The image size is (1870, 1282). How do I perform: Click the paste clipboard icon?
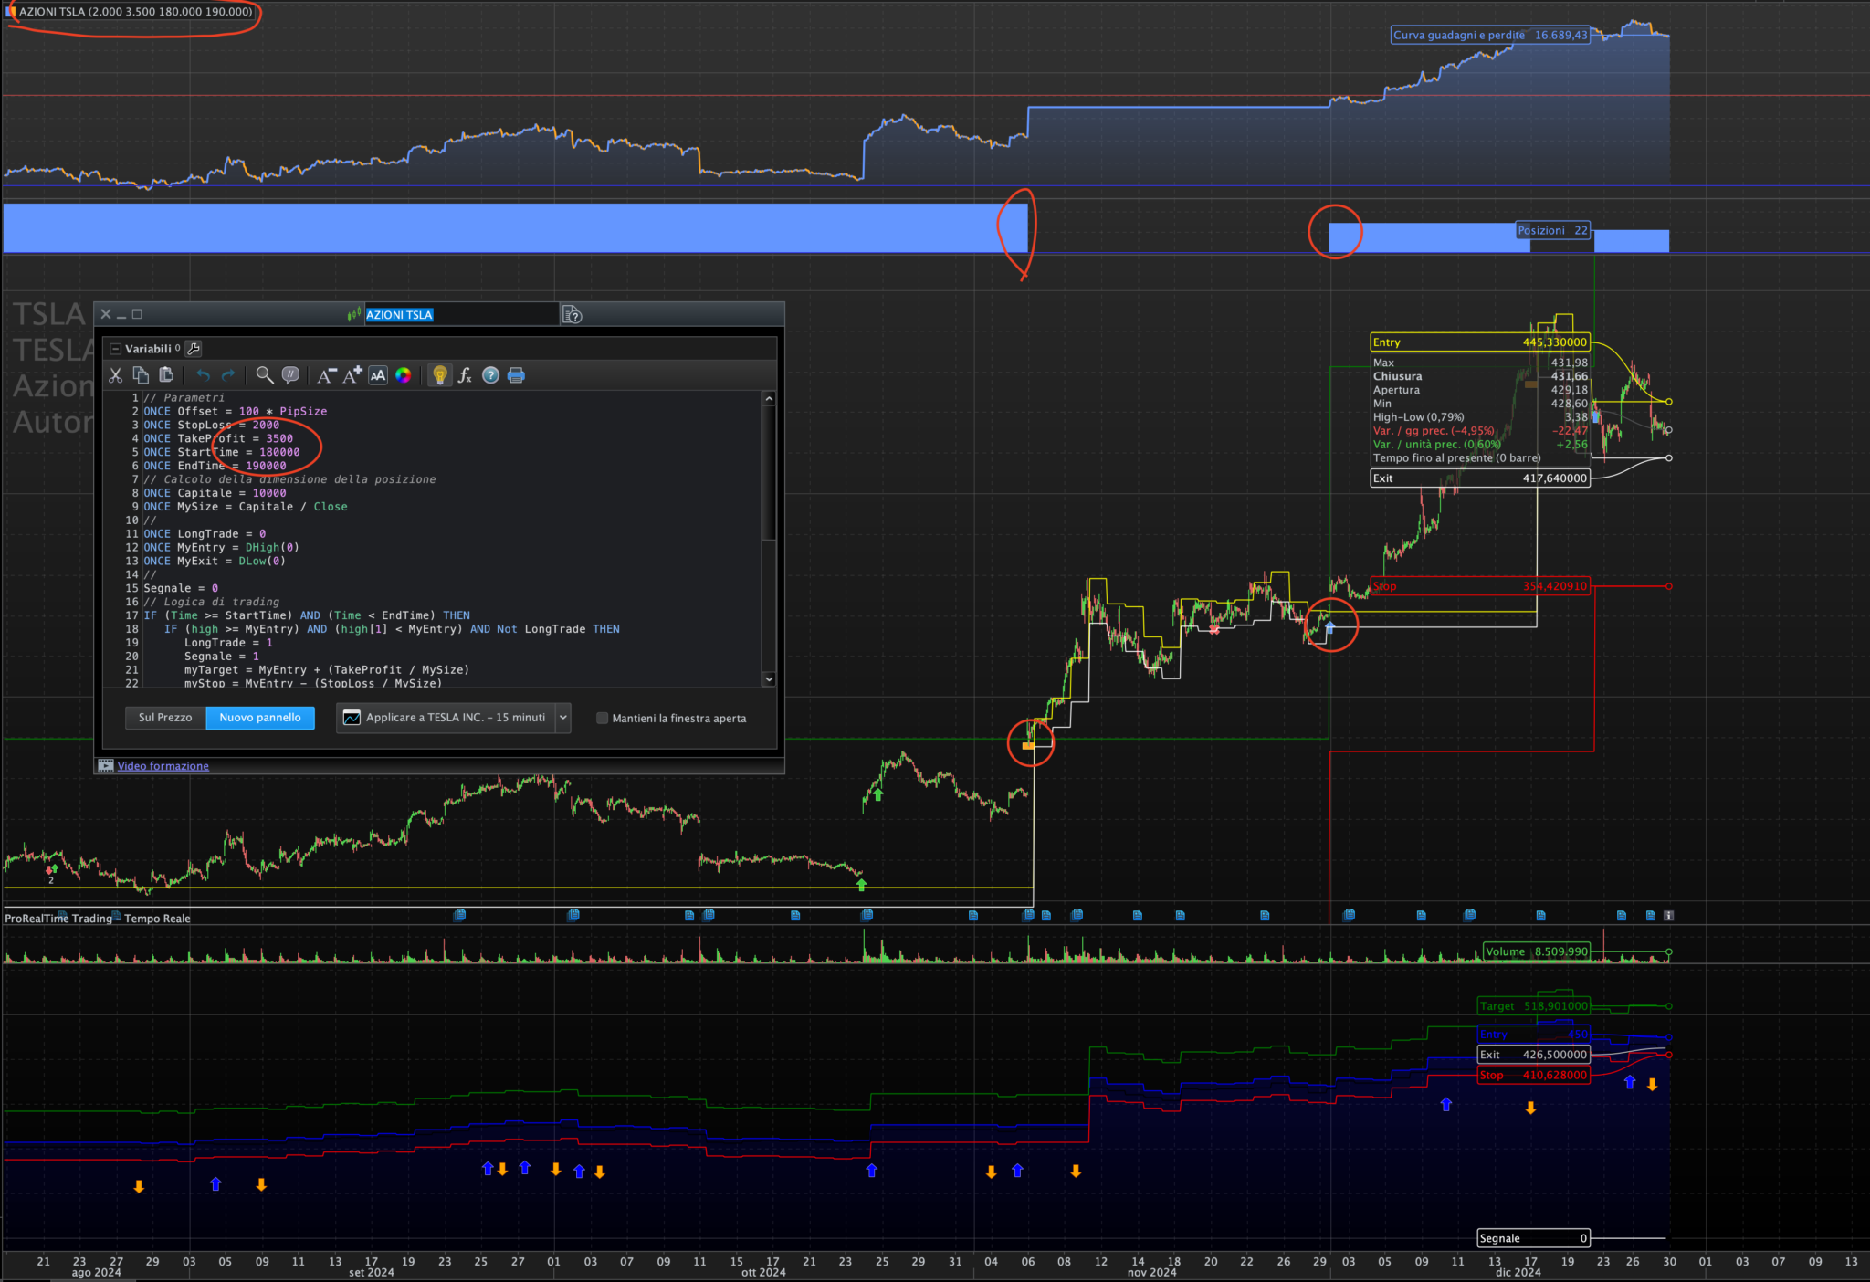click(x=166, y=375)
